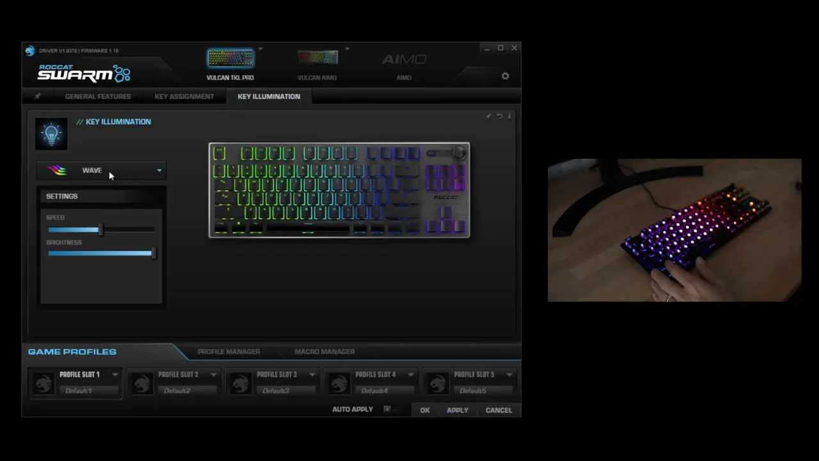This screenshot has width=819, height=461.
Task: Click the Default4 profile name field
Action: (x=385, y=391)
